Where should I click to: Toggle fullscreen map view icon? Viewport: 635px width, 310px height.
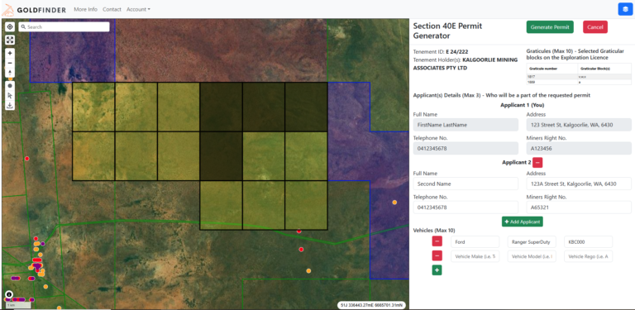[x=10, y=40]
